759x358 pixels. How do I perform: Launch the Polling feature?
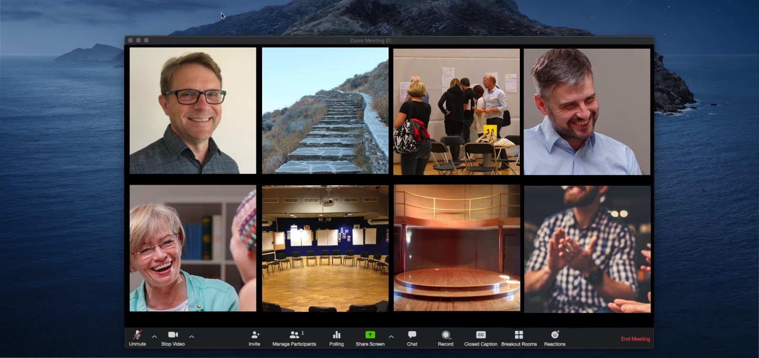coord(337,337)
